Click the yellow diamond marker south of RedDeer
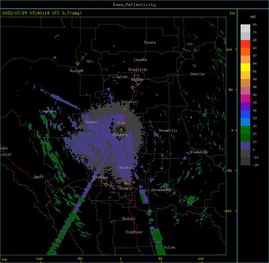 pos(133,88)
